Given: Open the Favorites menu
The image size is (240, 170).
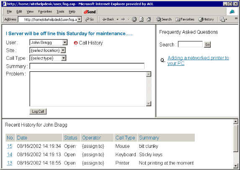Looking at the screenshot, I should 45,12.
